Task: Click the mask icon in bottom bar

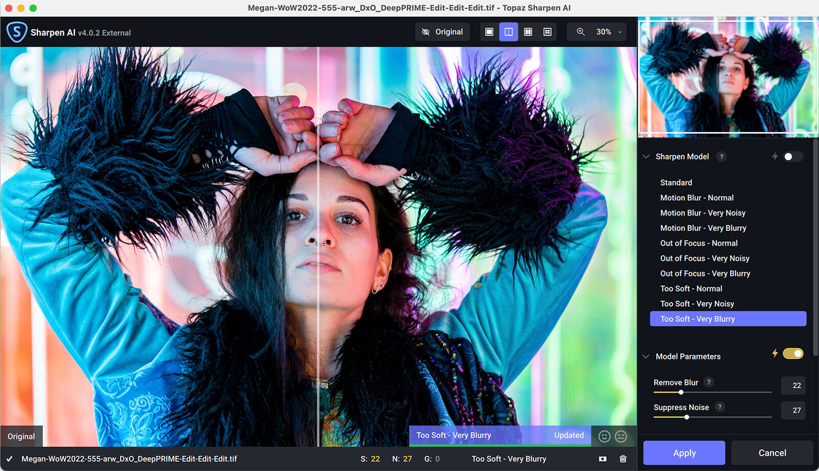Action: [x=602, y=459]
